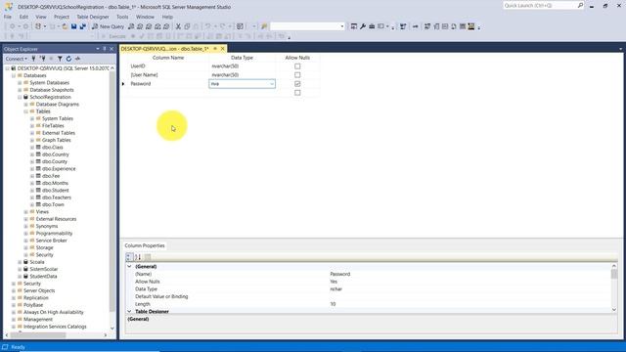The image size is (626, 352).
Task: Click the Set Primary Key icon
Action: coord(415,26)
